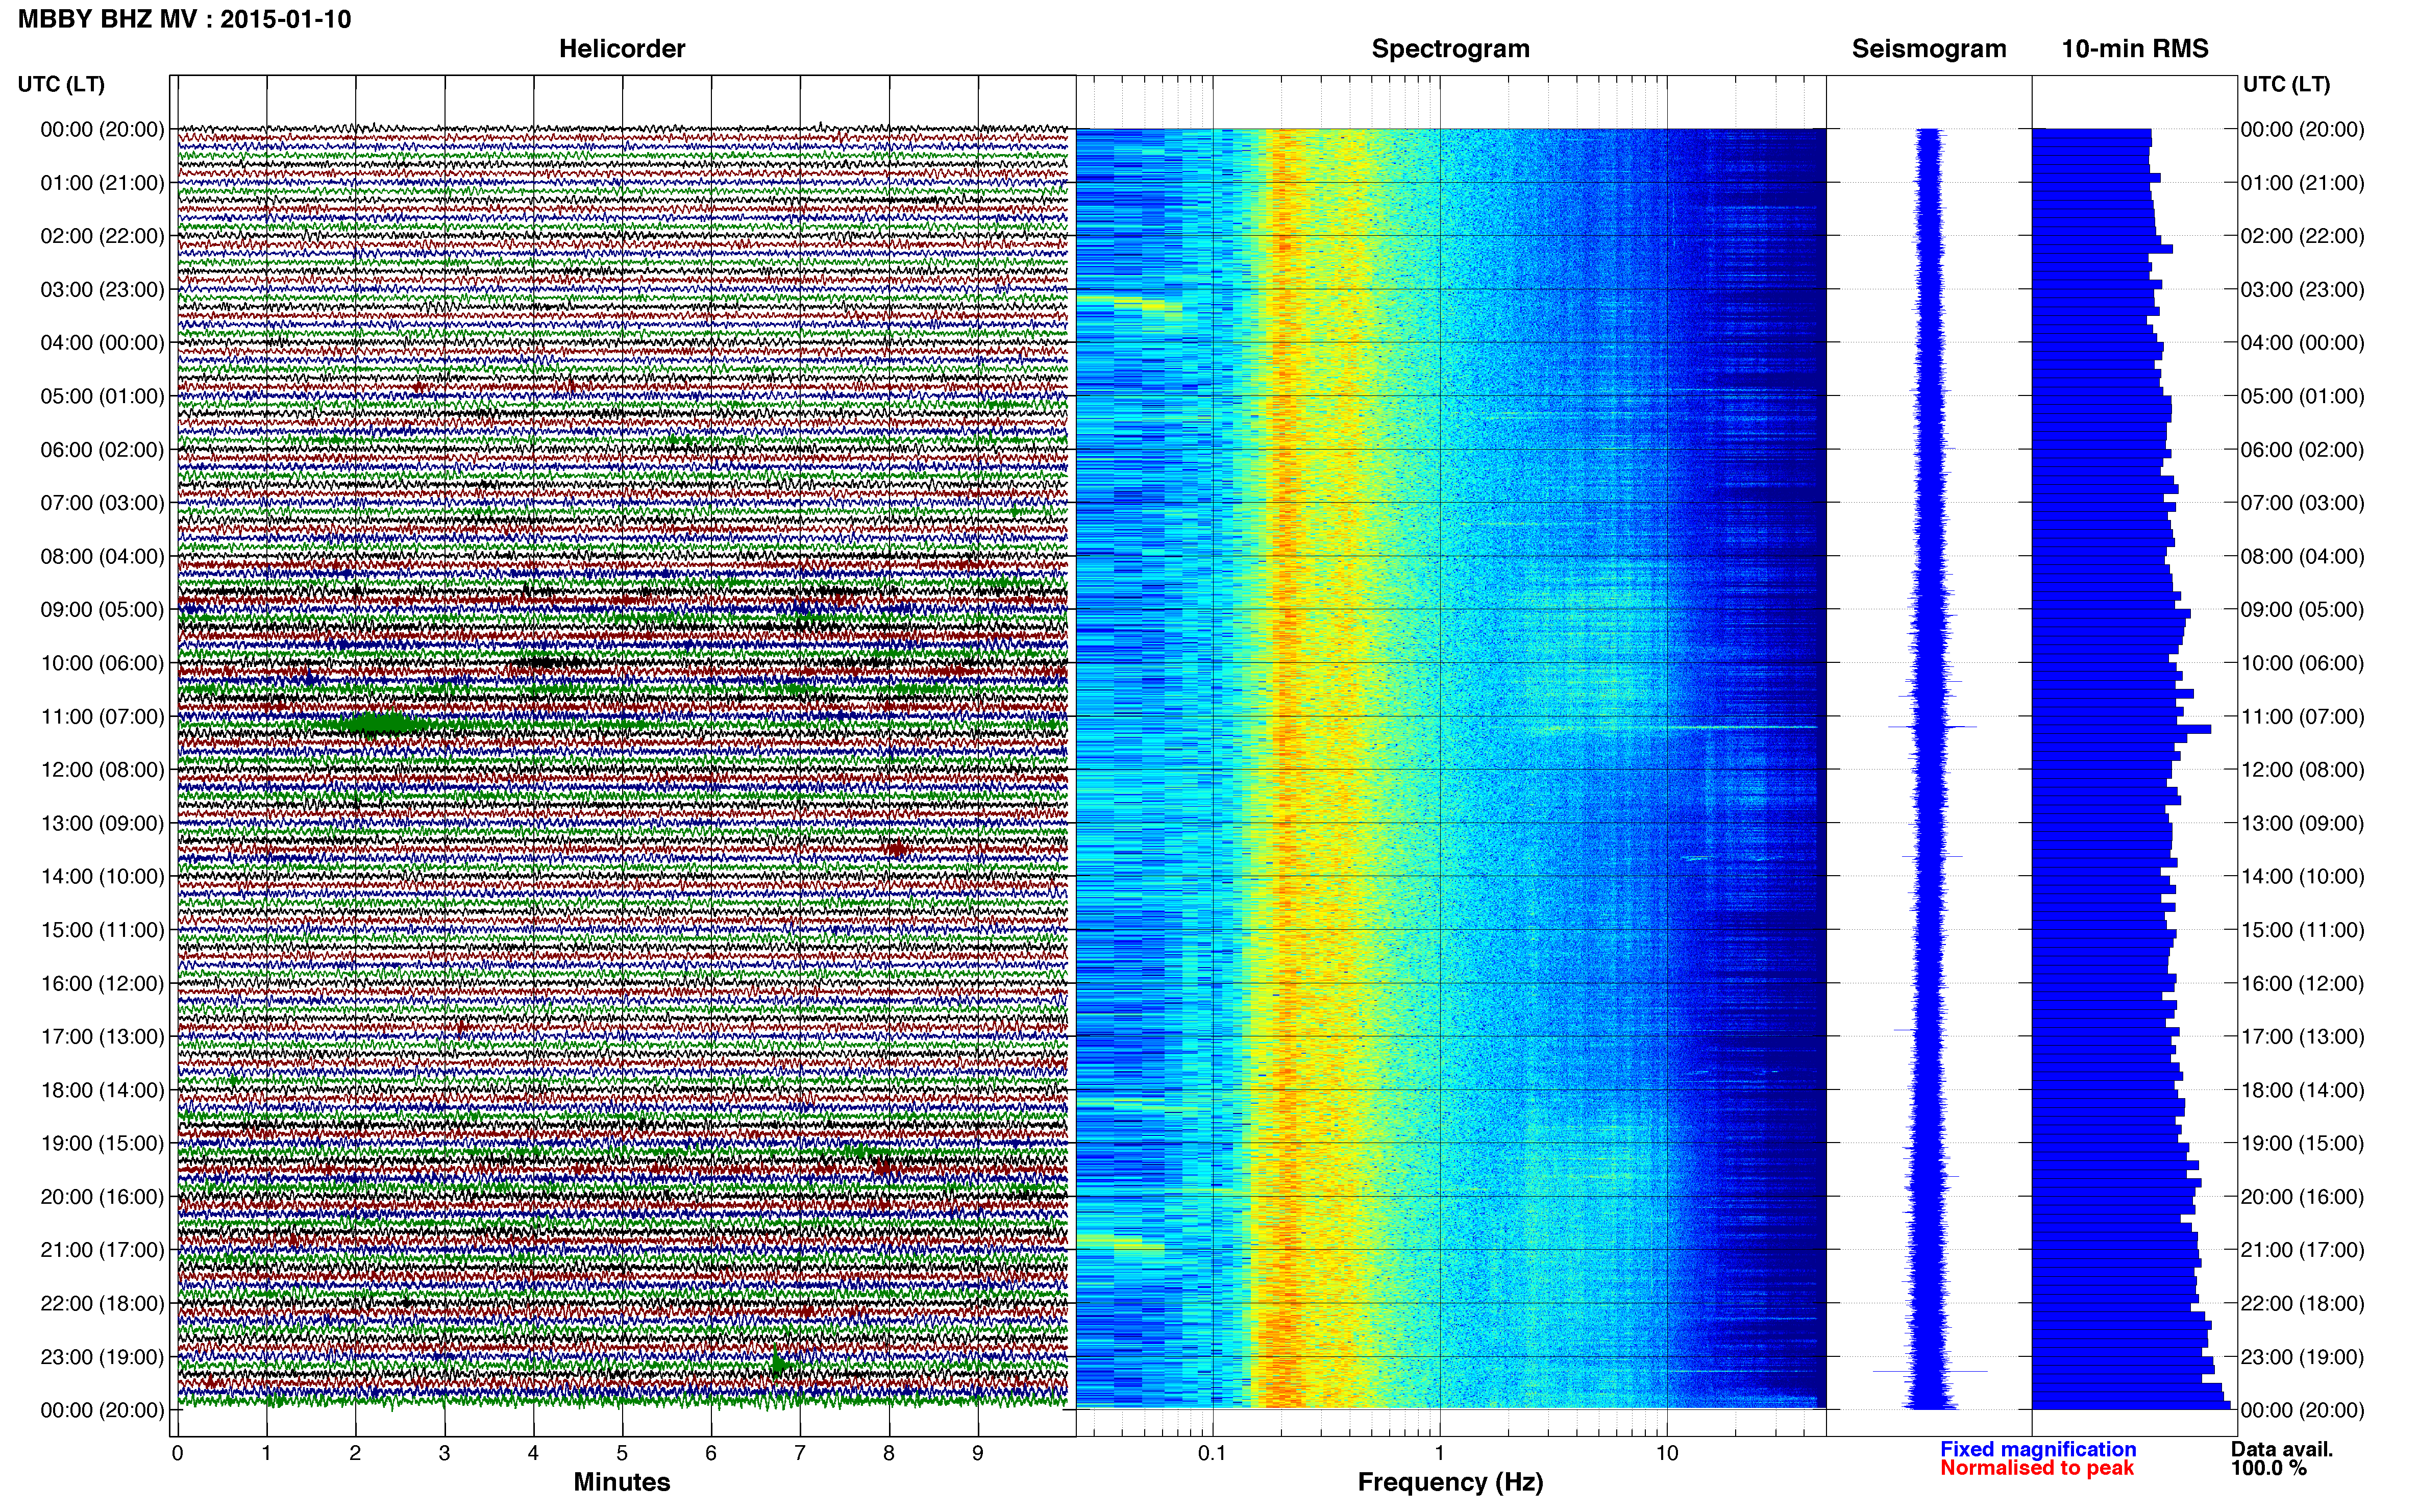Click left time label 15:00 (11:00)
The height and width of the screenshot is (1512, 2419).
coord(102,930)
